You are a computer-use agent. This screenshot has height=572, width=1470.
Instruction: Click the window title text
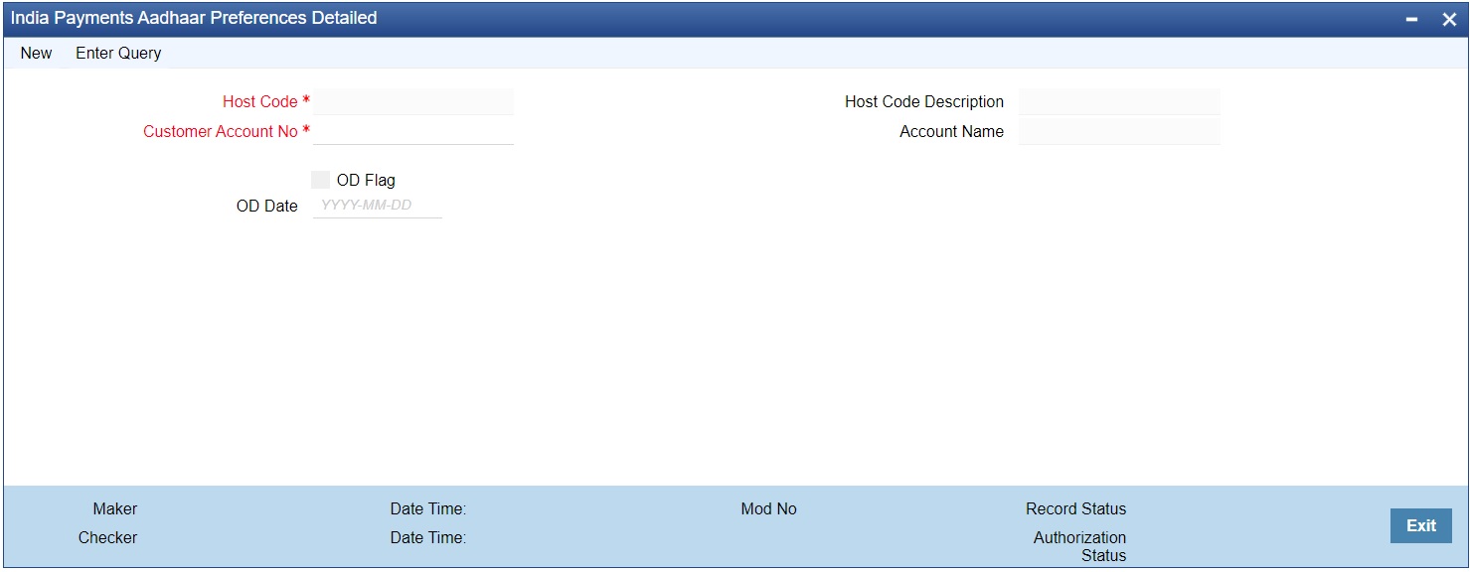coord(194,18)
